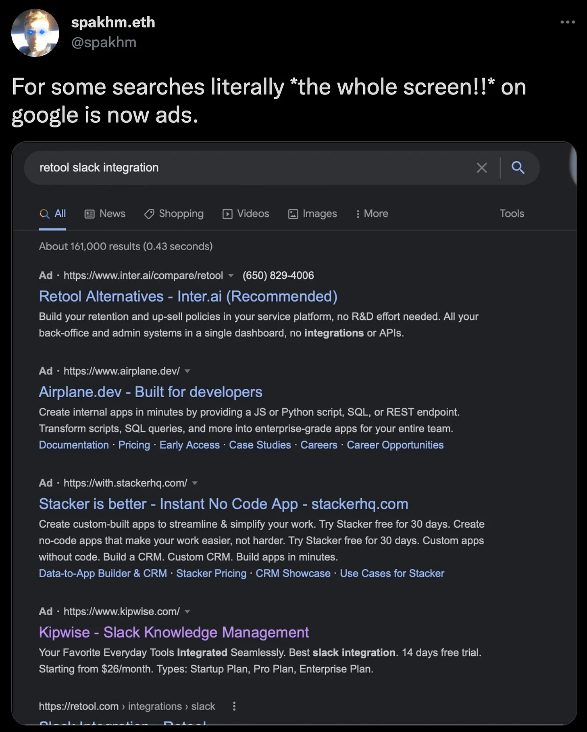Open Airplane.dev - Built for developers link
The image size is (587, 732).
point(150,392)
